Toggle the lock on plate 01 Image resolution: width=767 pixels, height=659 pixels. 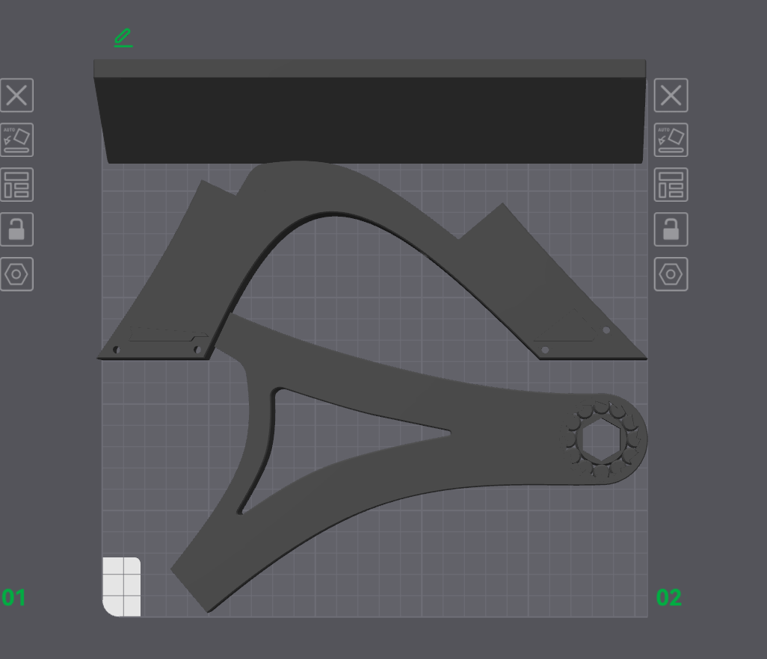(x=16, y=229)
